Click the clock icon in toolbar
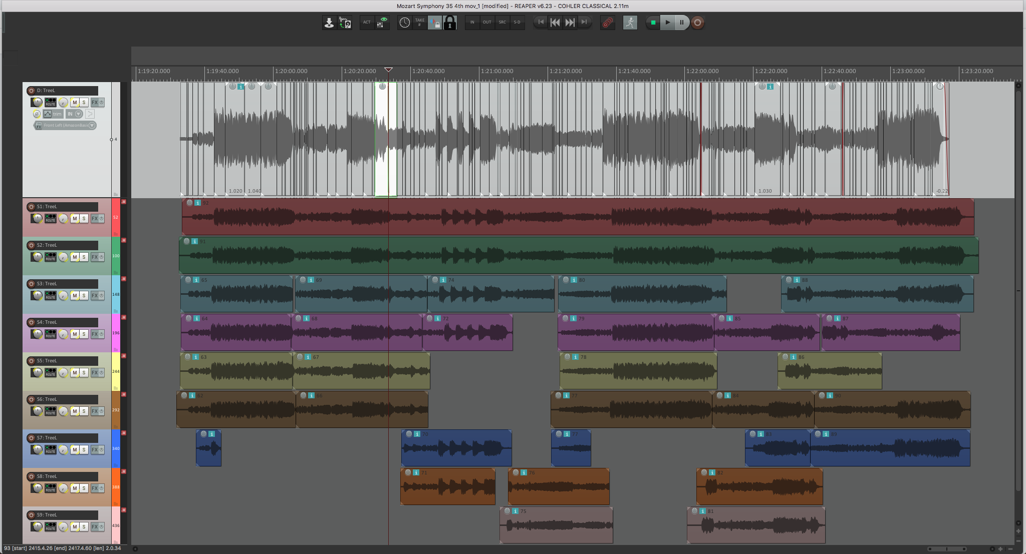 click(404, 23)
